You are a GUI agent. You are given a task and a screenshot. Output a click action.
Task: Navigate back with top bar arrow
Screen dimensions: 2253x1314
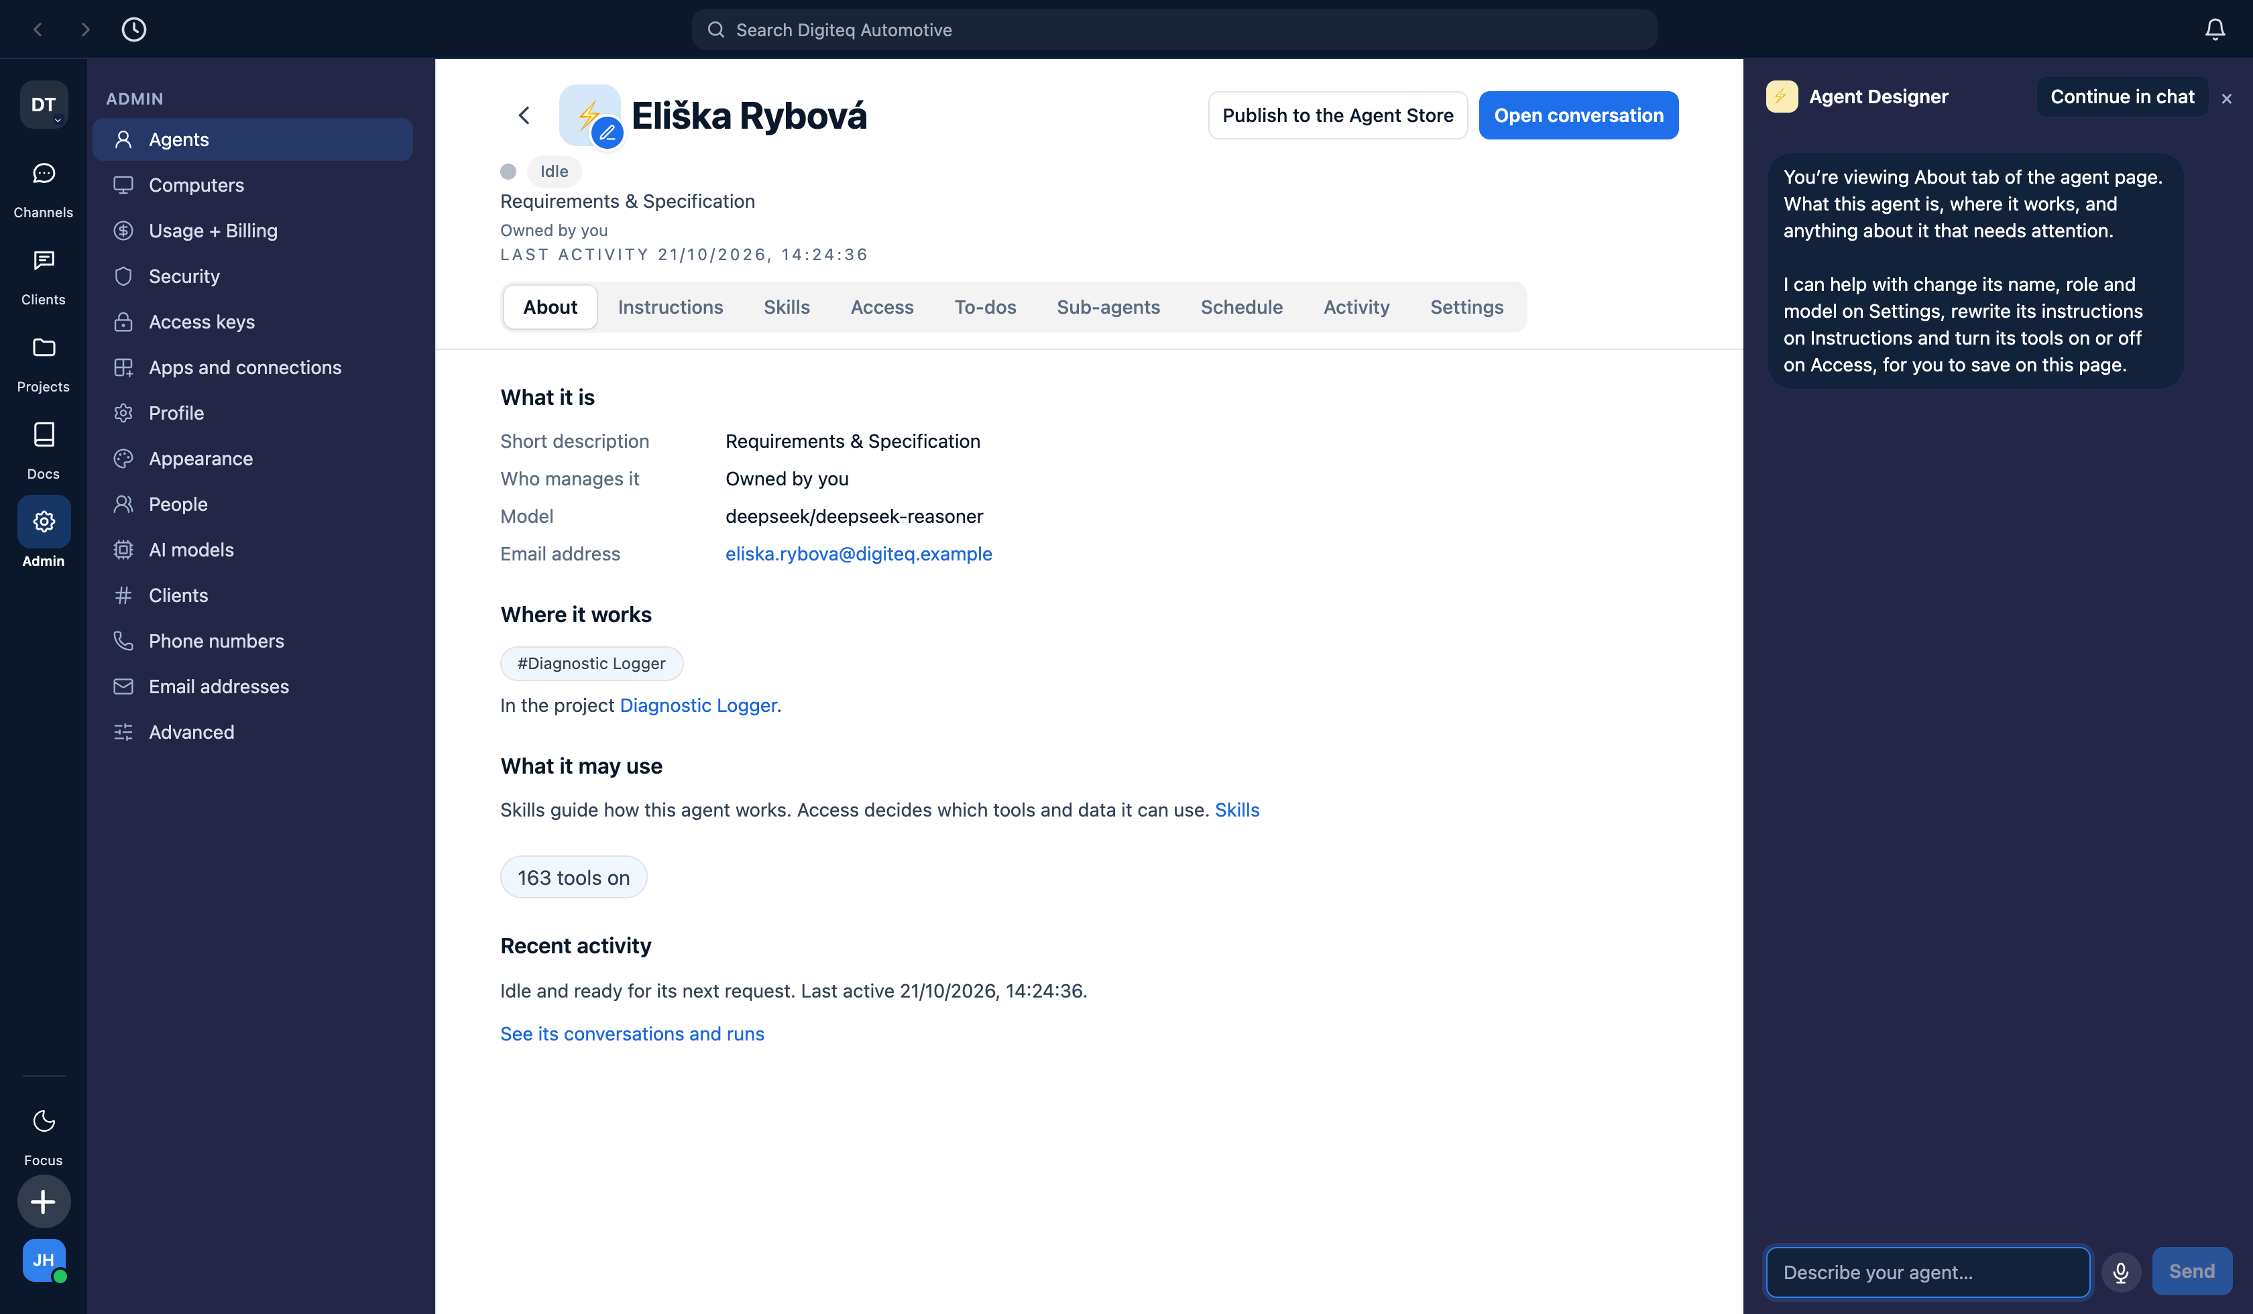tap(38, 29)
